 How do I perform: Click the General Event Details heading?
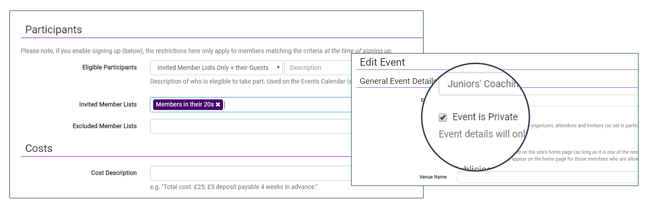[x=398, y=81]
